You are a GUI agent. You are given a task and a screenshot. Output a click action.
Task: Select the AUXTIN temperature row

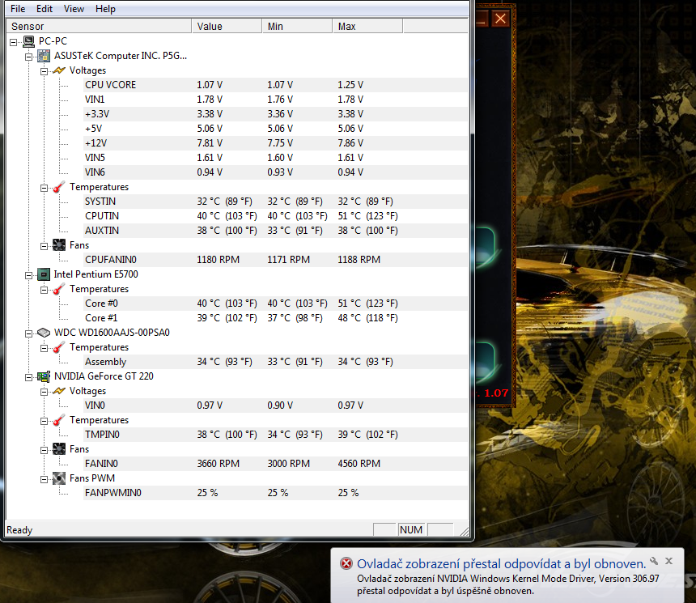click(x=275, y=231)
